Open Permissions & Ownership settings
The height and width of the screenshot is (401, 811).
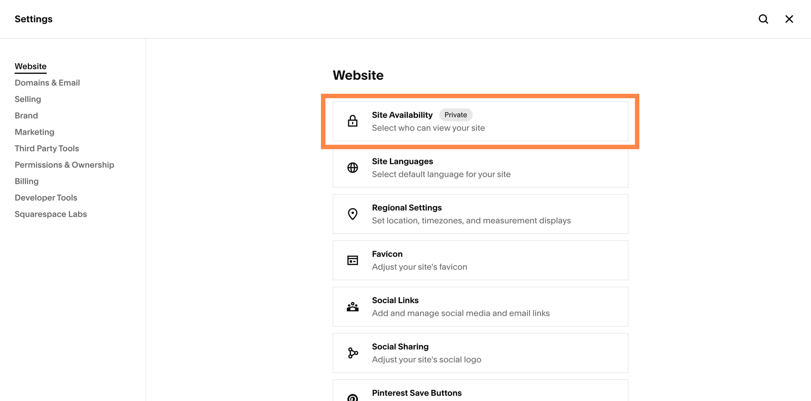pos(64,165)
